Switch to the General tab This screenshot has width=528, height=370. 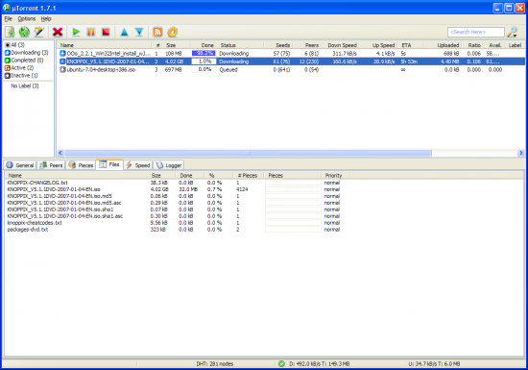coord(20,165)
